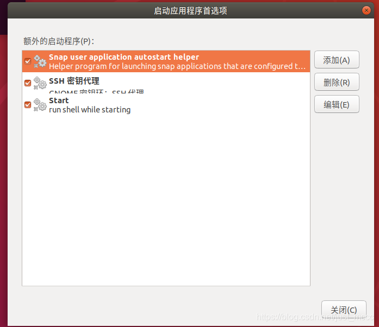Click the run shell while starting description
Screen dimensions: 379x327
click(90, 110)
